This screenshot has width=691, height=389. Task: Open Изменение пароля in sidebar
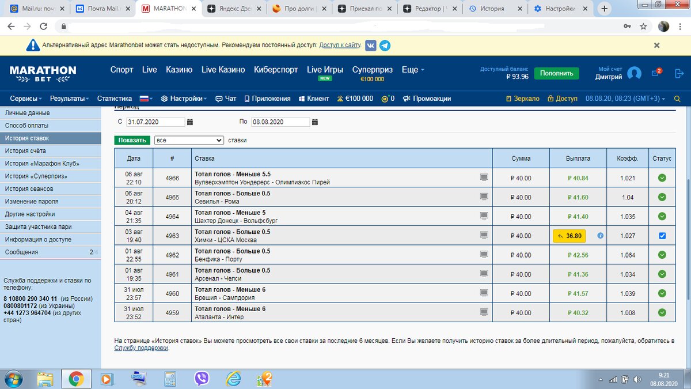click(51, 202)
